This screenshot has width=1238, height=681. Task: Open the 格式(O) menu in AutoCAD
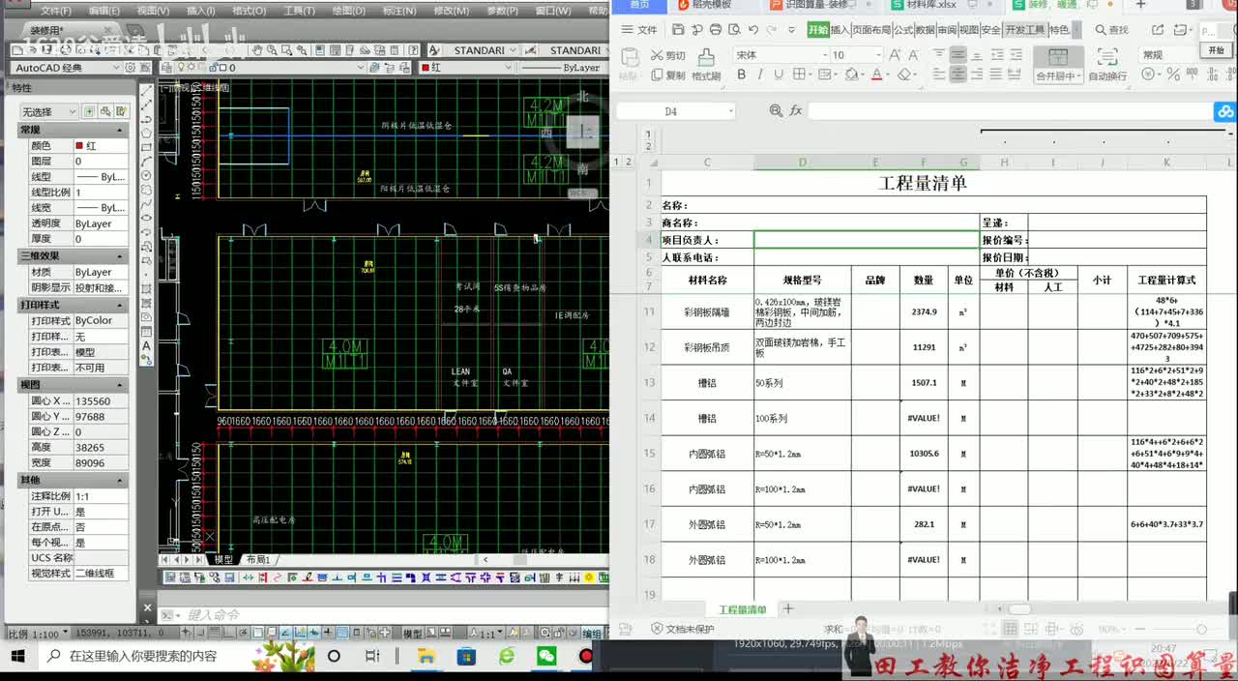coord(249,11)
